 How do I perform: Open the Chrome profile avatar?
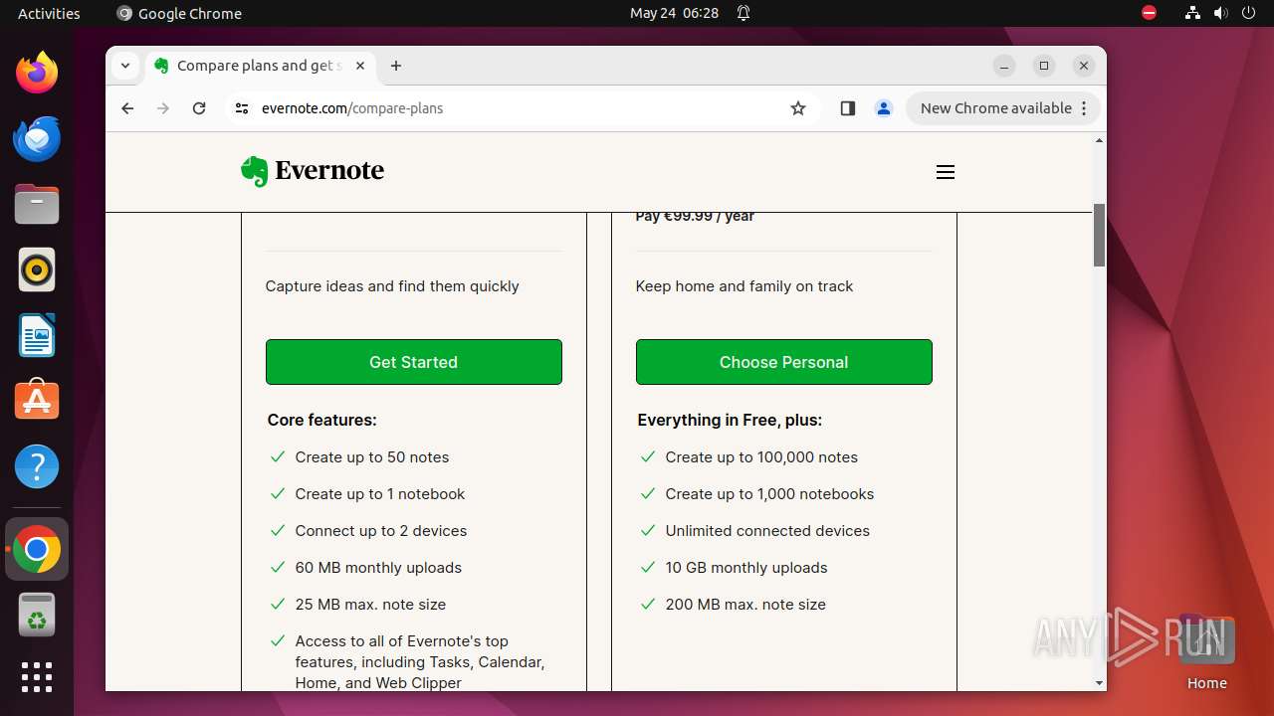(x=884, y=108)
